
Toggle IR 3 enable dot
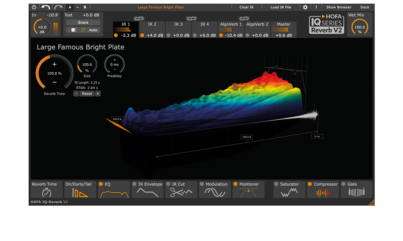(168, 35)
